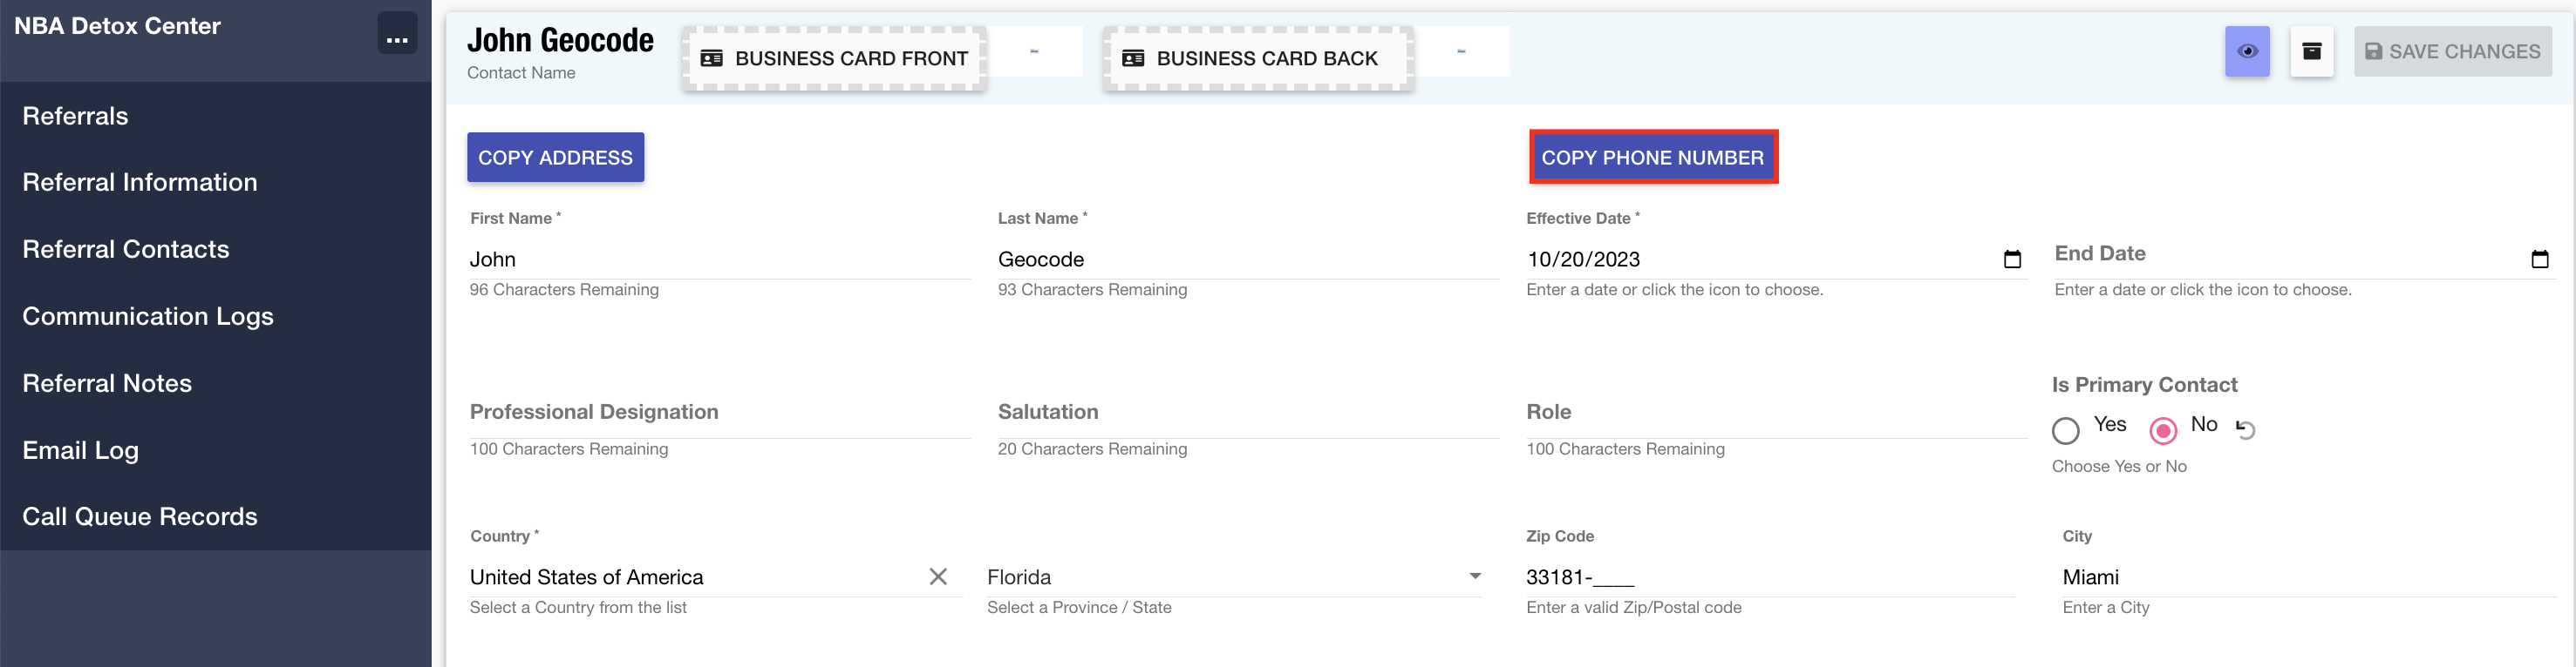Image resolution: width=2576 pixels, height=667 pixels.
Task: Upload a Business Card Front image
Action: 834,59
